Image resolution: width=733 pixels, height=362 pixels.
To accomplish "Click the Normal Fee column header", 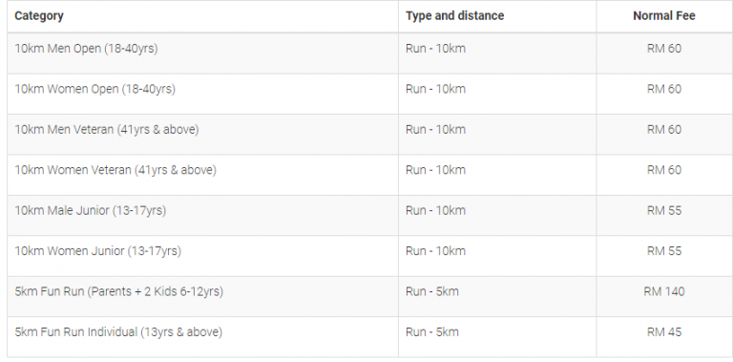I will point(664,16).
